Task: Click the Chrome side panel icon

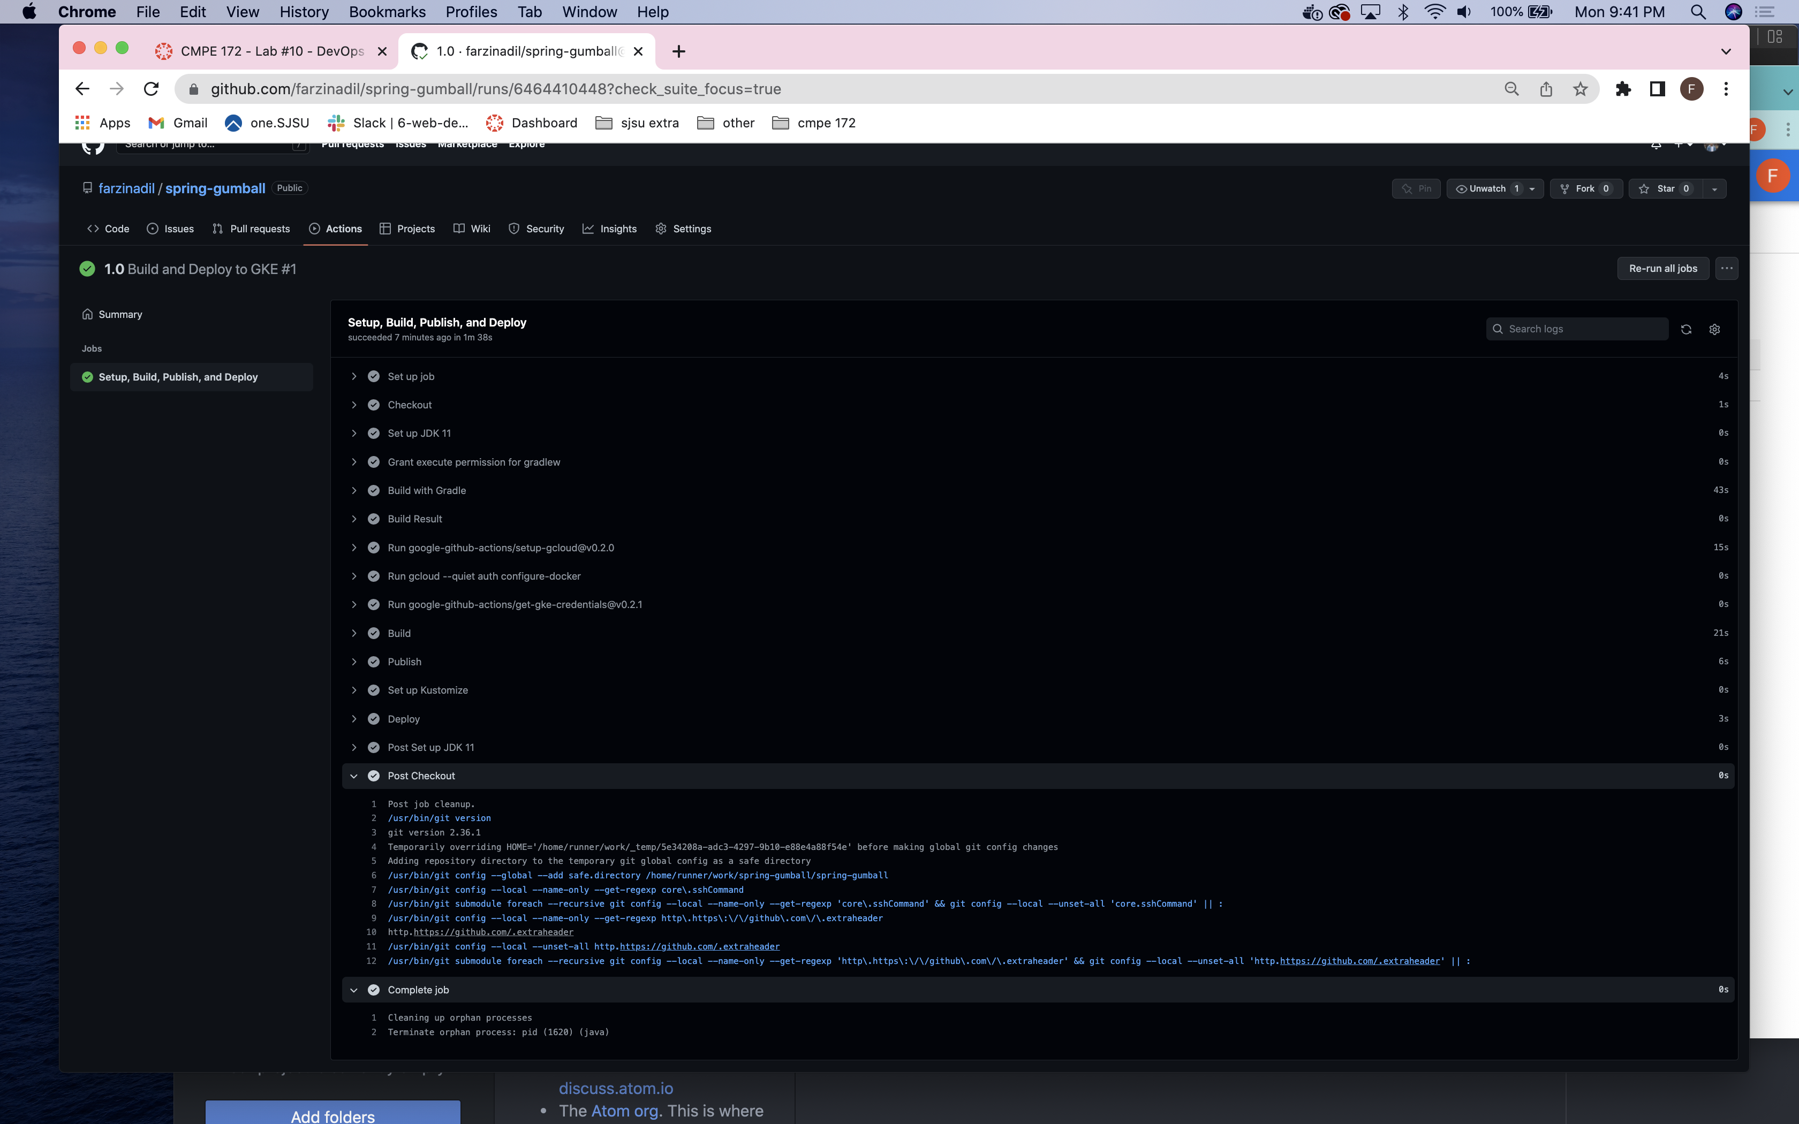Action: click(1657, 89)
